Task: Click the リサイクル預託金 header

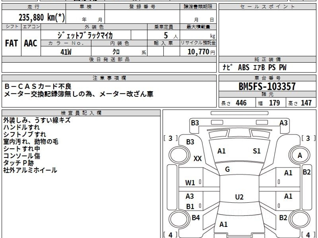Action: coord(198,43)
